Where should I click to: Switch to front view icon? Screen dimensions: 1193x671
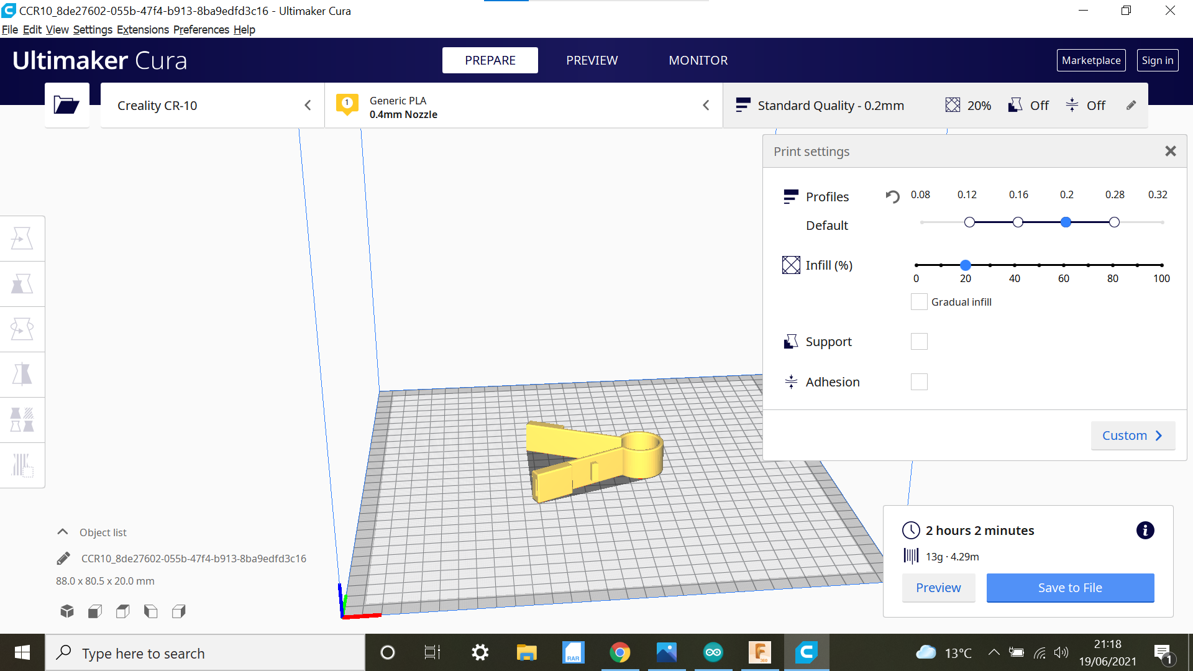(x=95, y=611)
